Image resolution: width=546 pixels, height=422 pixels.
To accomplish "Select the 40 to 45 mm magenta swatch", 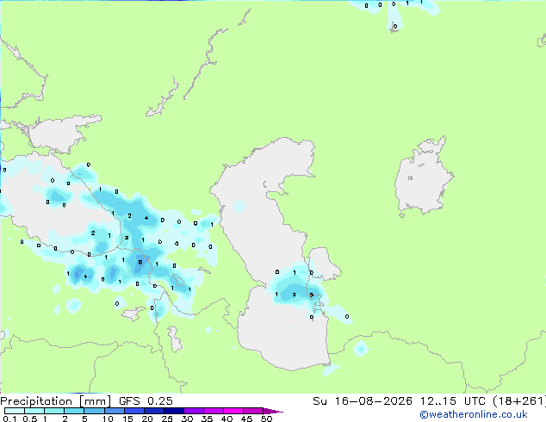I will [x=233, y=411].
